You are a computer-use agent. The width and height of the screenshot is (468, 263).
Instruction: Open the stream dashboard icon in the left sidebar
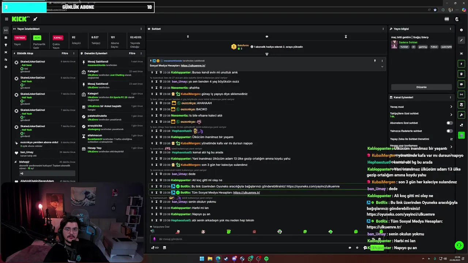[x=5, y=30]
